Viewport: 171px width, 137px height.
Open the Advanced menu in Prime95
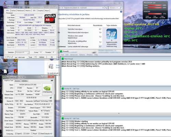click(x=74, y=55)
